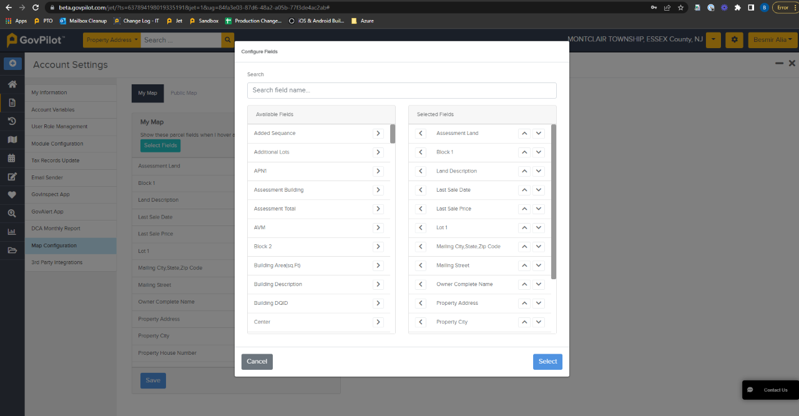Move Mailing Street down one position
Screen dimensions: 799x416
[539, 265]
